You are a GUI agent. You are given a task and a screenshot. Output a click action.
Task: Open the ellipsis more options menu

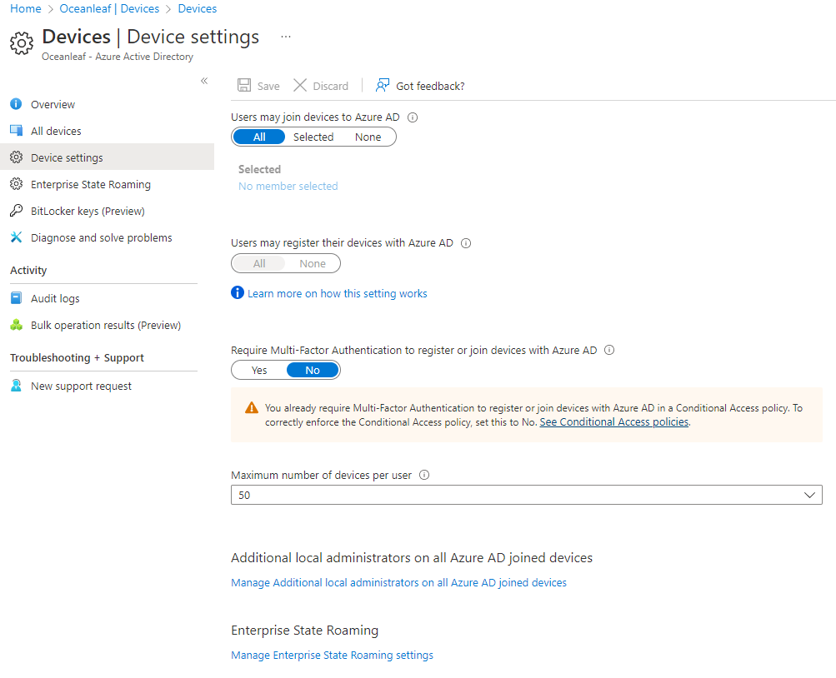click(286, 37)
